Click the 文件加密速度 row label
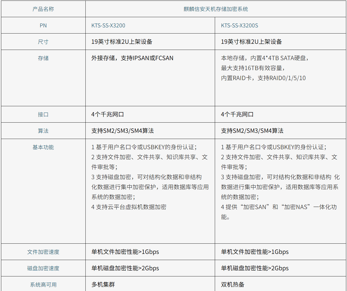This screenshot has width=347, height=291. coord(43,252)
